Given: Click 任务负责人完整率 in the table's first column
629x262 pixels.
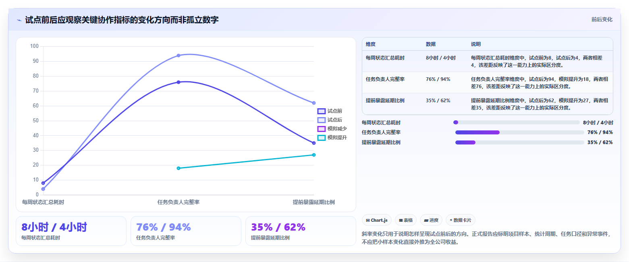Looking at the screenshot, I should coord(385,79).
